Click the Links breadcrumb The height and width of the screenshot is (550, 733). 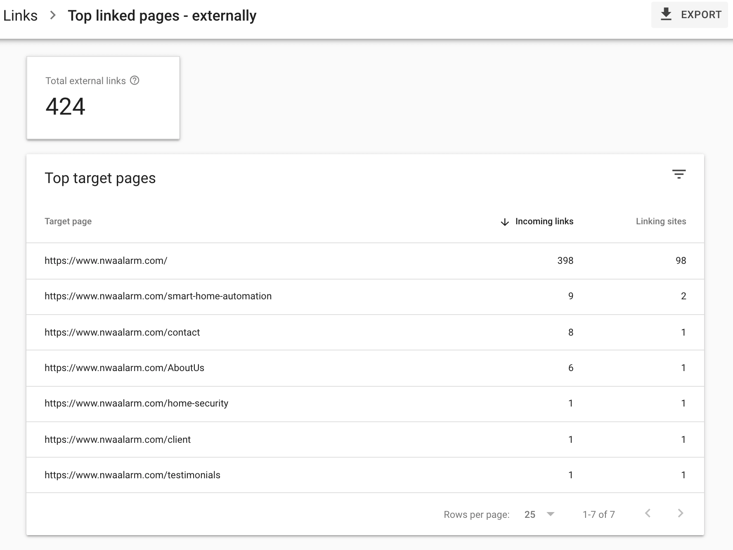(20, 16)
